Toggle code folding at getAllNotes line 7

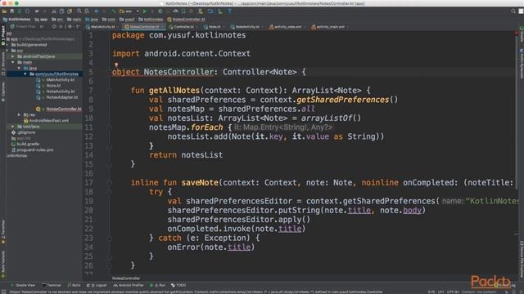pos(109,91)
